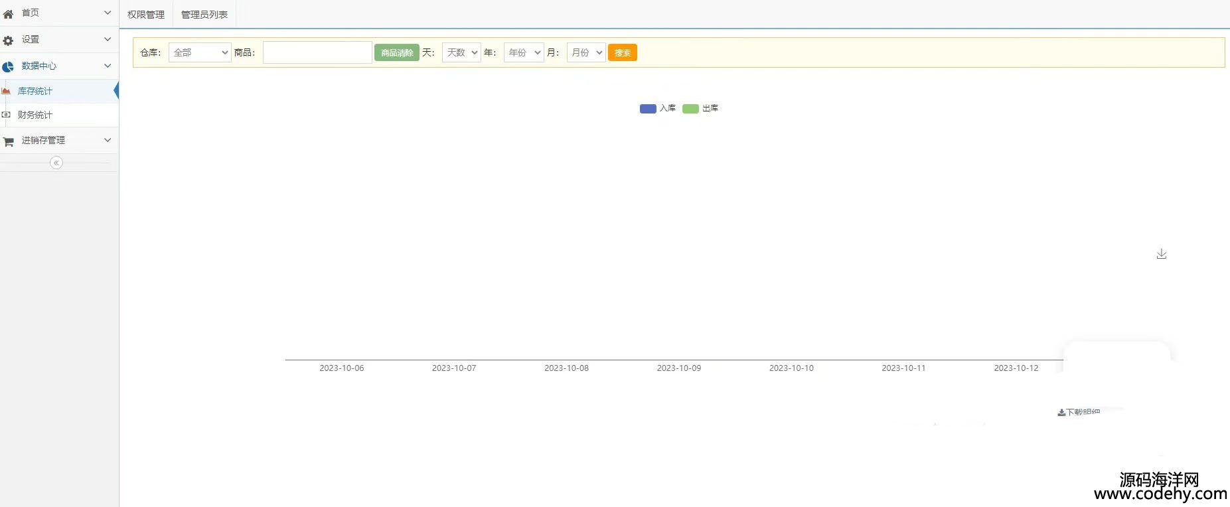Click the pie chart icon beside 数据中心

(8, 67)
